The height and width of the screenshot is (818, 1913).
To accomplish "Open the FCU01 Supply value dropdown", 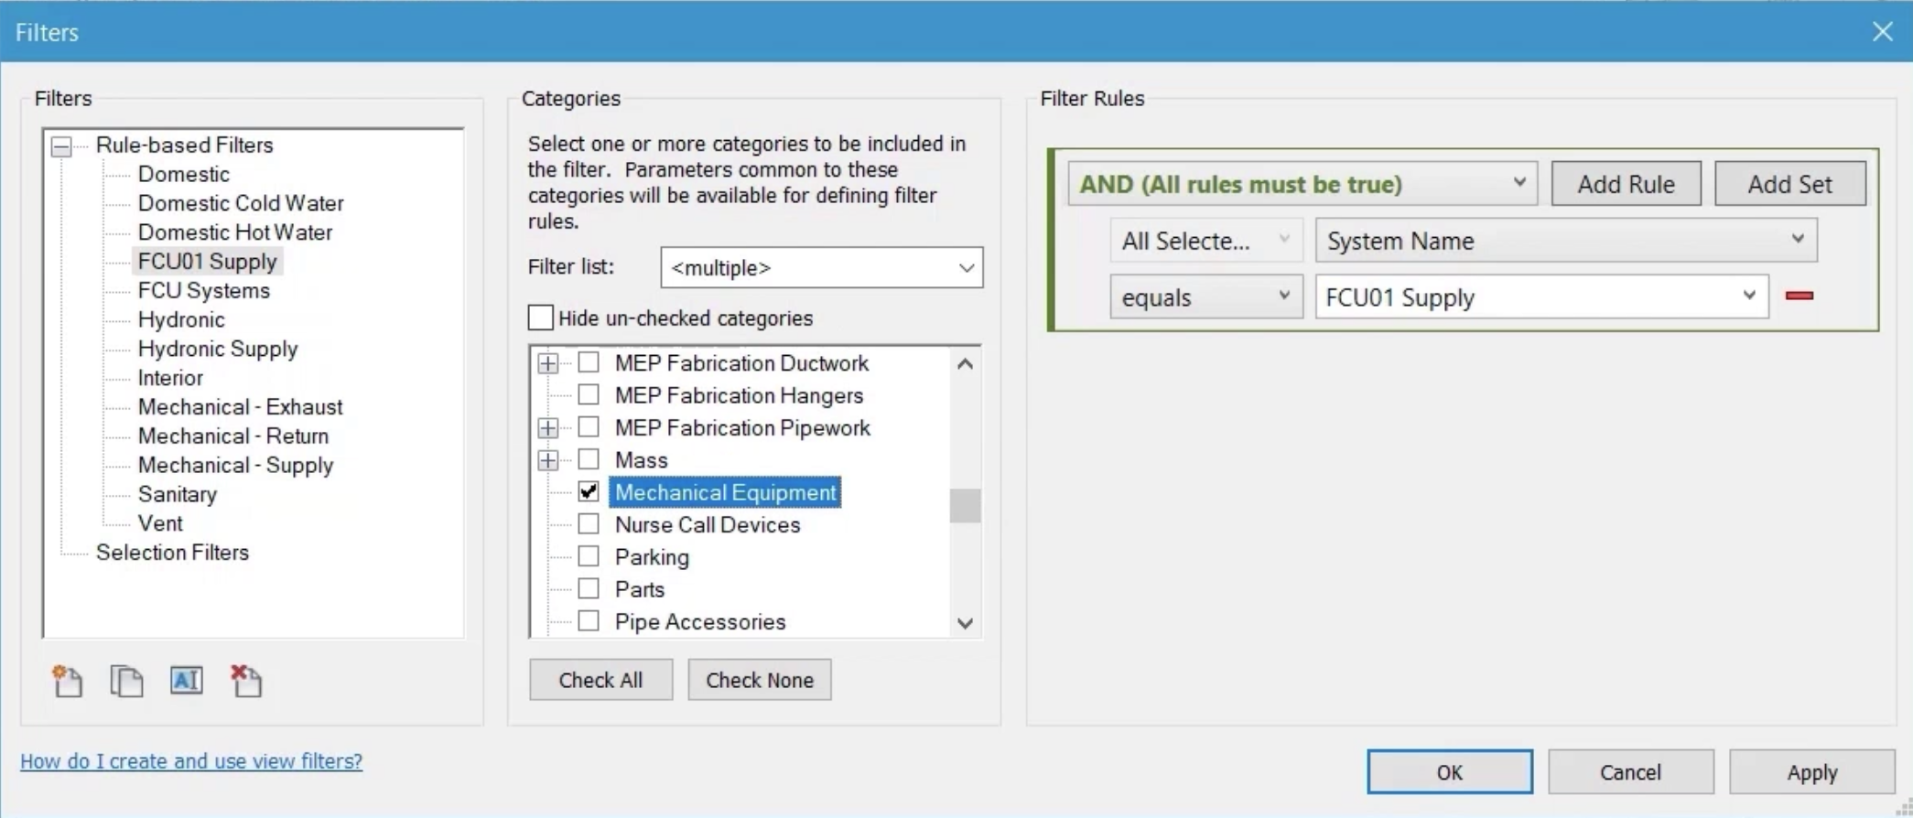I will [x=1541, y=297].
